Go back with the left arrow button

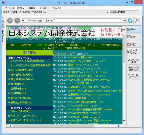point(10,20)
